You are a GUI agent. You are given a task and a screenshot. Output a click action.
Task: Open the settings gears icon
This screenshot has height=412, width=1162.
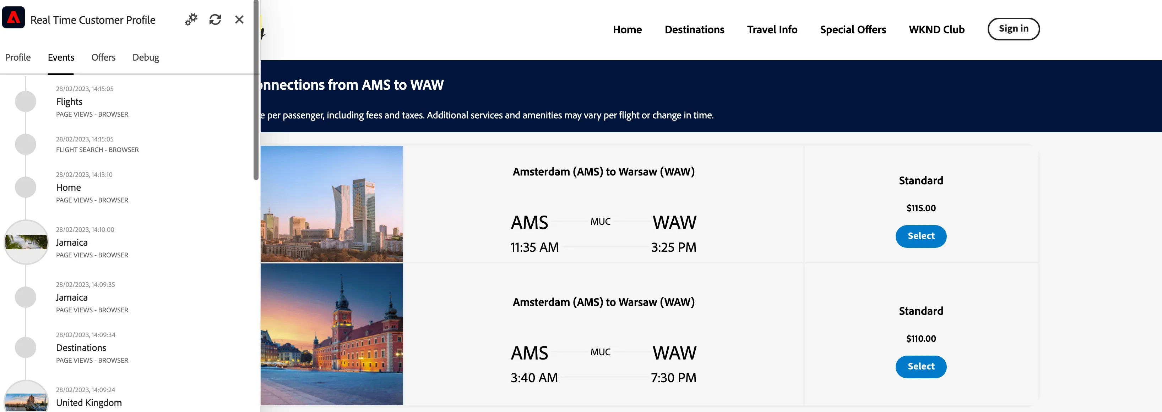191,20
